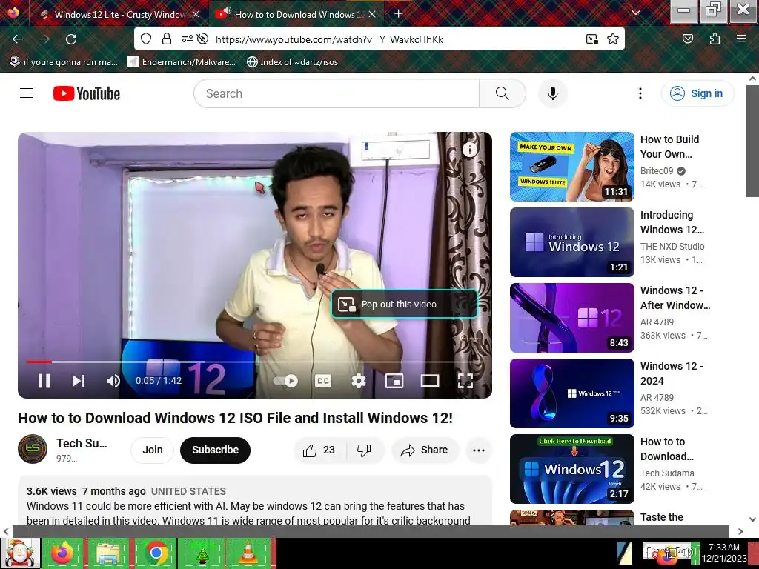Image resolution: width=759 pixels, height=569 pixels.
Task: Go back to previous page
Action: click(x=18, y=39)
